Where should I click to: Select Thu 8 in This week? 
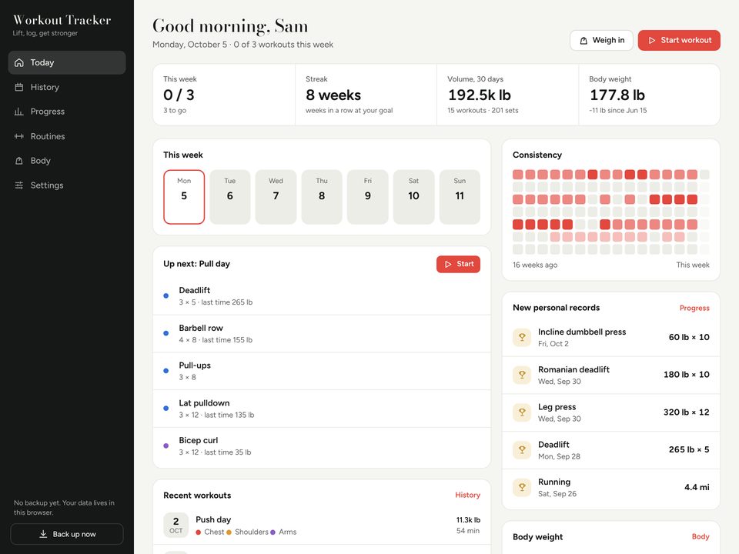pyautogui.click(x=322, y=197)
